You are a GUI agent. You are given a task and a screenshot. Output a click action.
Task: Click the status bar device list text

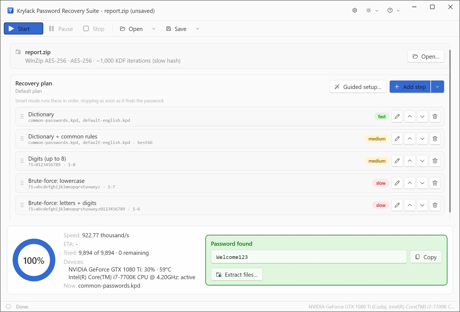(381, 307)
